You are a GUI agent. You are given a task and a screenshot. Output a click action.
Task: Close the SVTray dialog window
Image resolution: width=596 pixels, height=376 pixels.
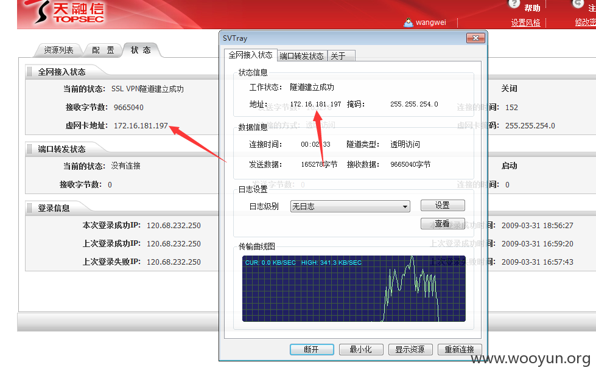[475, 38]
